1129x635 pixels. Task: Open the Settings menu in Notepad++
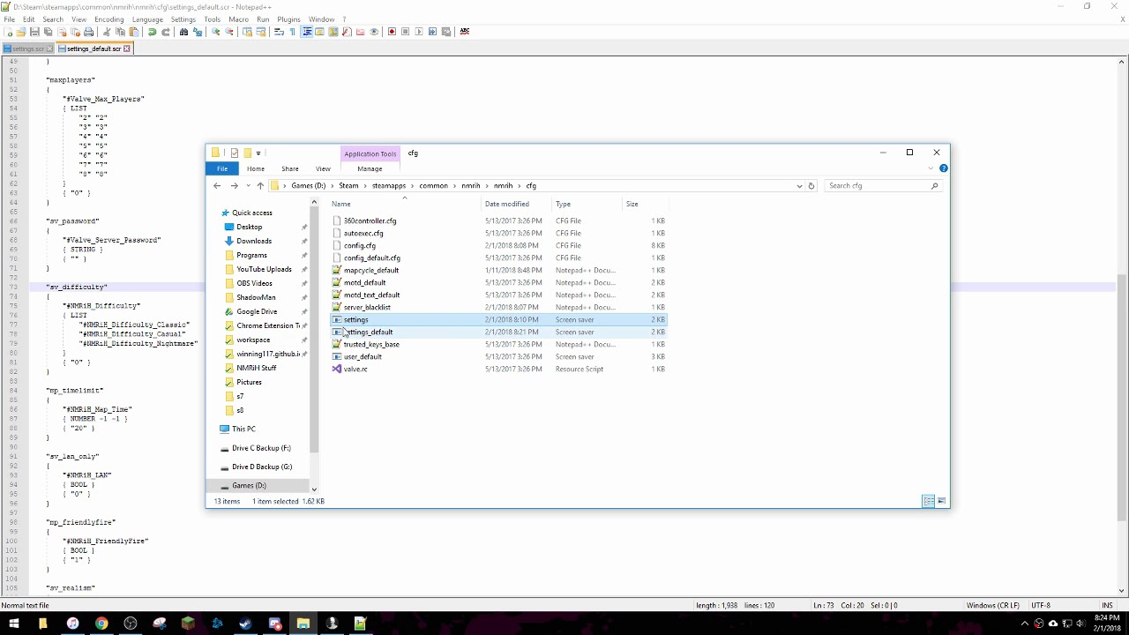point(183,19)
